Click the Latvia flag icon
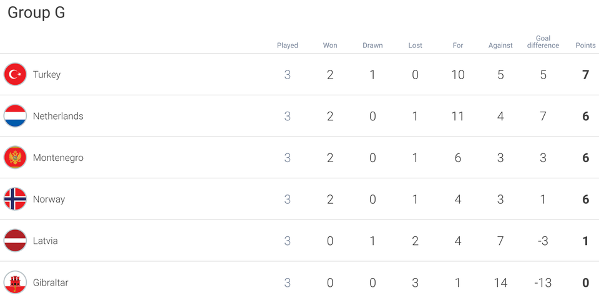This screenshot has height=298, width=599. tap(15, 241)
